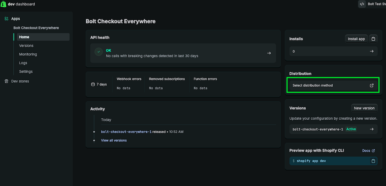This screenshot has height=186, width=386.
Task: Click the arrow next to the active version
Action: pyautogui.click(x=372, y=129)
